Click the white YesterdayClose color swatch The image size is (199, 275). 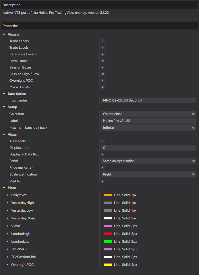(108, 218)
